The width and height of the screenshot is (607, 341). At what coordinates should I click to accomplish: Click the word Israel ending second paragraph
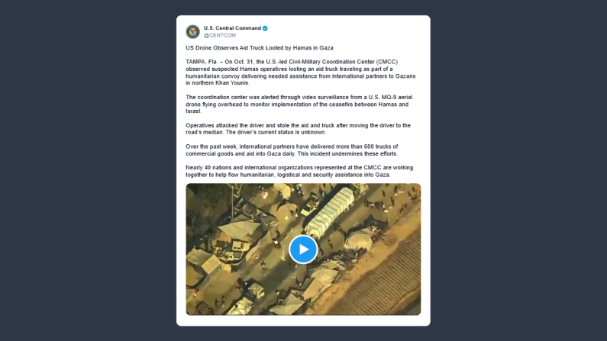coord(193,111)
